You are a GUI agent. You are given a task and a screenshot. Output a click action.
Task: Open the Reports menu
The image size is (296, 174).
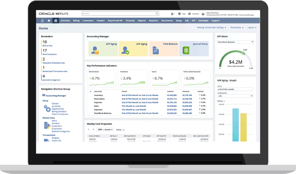point(142,21)
